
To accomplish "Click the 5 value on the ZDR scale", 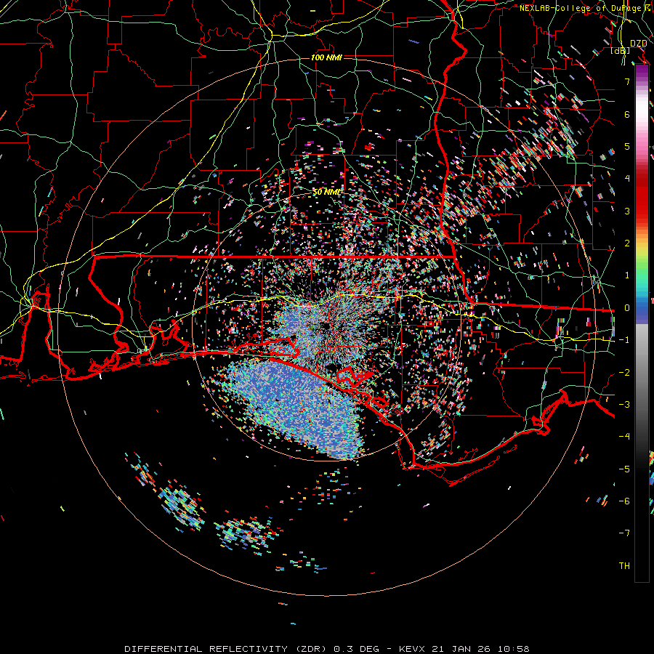I will click(627, 146).
